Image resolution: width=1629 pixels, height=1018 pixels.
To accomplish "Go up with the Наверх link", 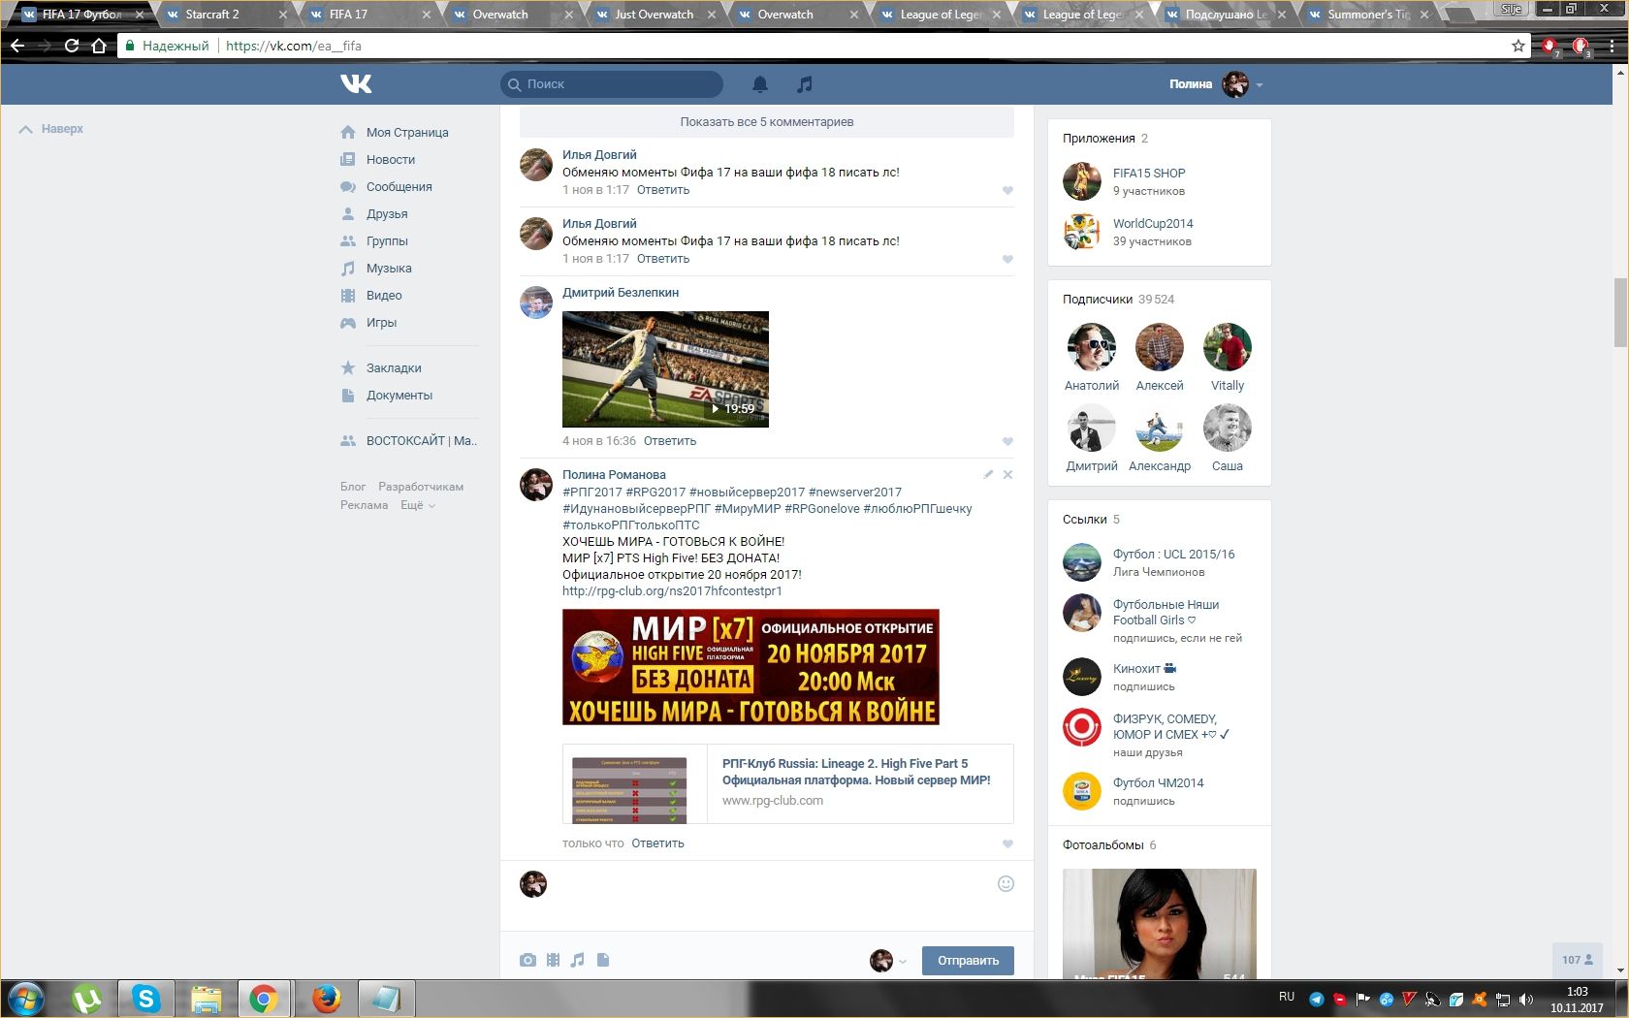I will tap(52, 129).
